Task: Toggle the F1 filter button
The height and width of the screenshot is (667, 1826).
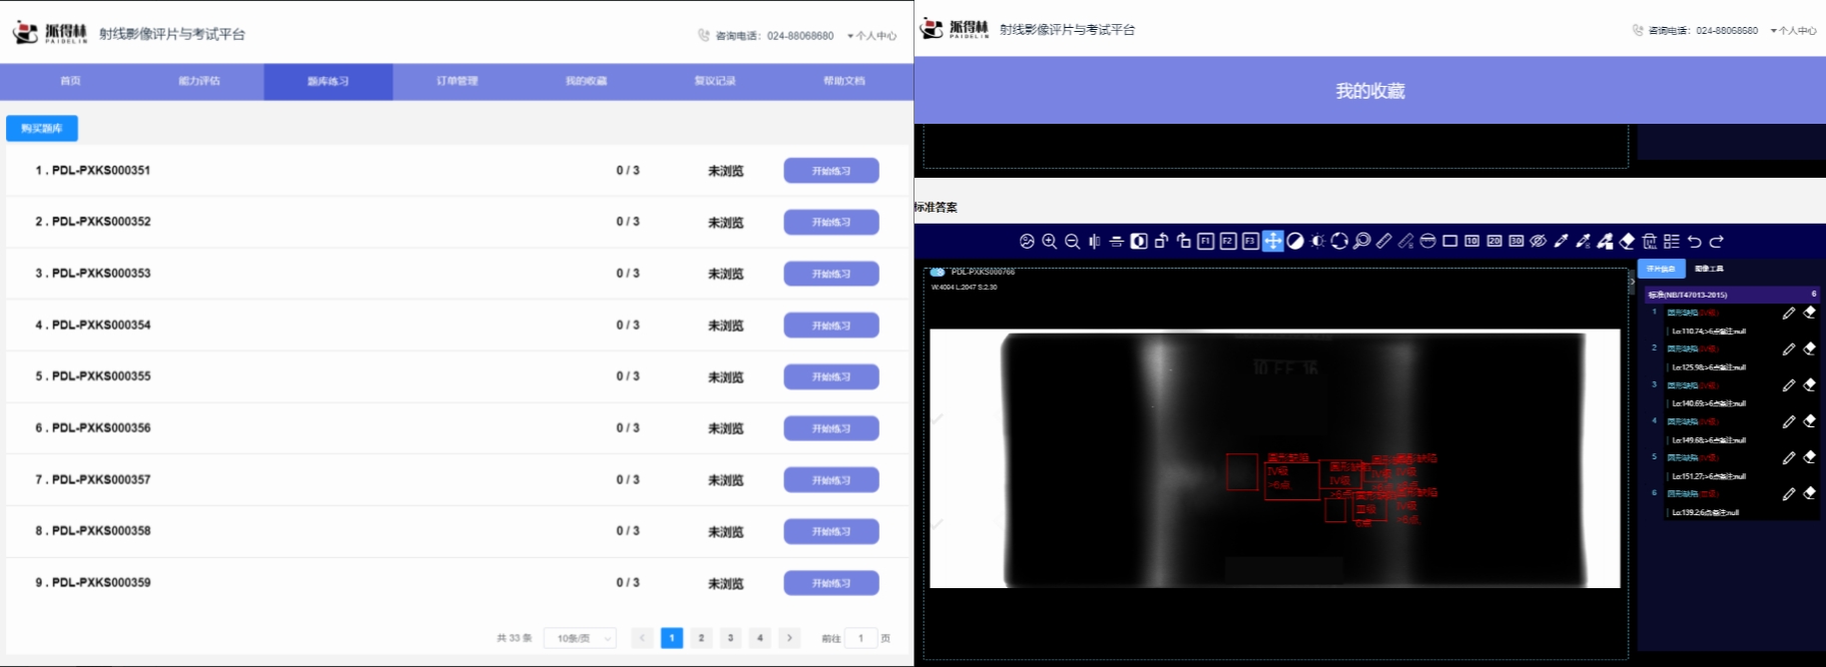Action: tap(1206, 242)
